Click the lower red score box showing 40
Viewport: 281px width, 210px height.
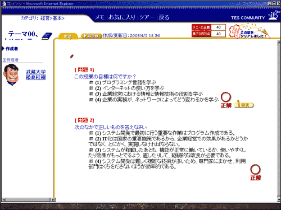click(x=209, y=34)
